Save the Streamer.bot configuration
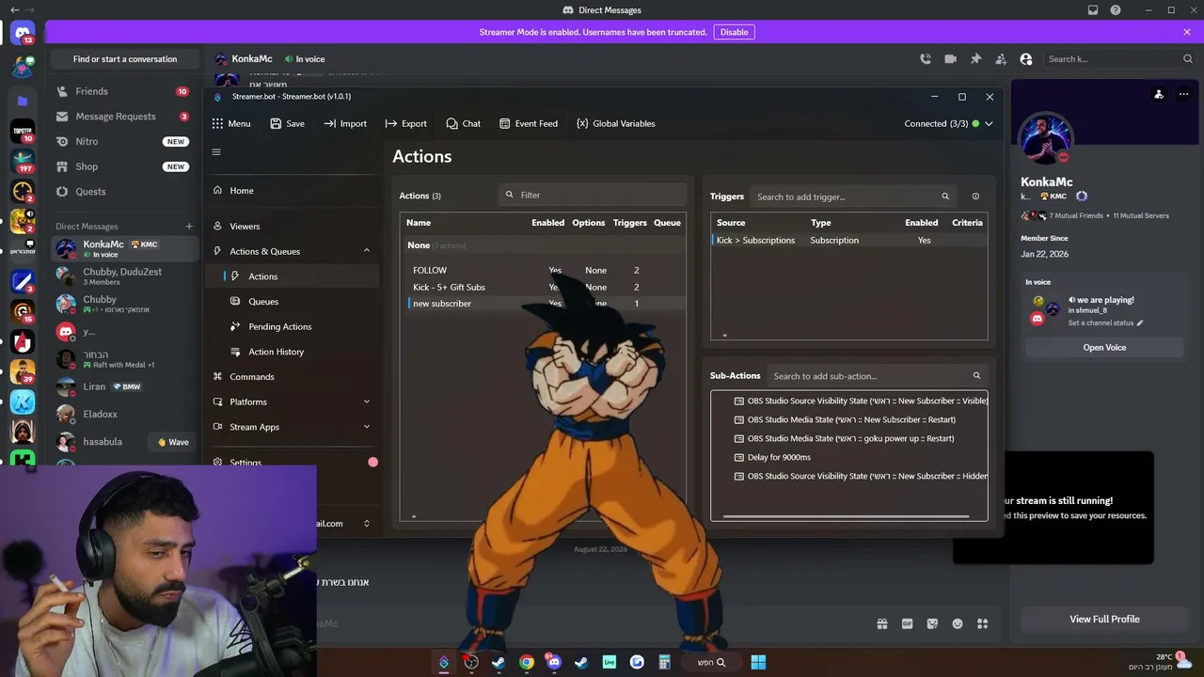The height and width of the screenshot is (677, 1204). [287, 123]
